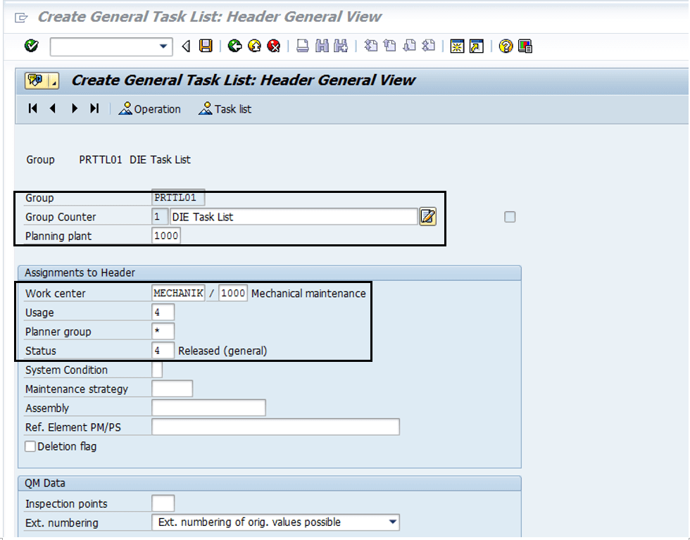Click the Group Counter number field
This screenshot has width=690, height=540.
coord(159,217)
